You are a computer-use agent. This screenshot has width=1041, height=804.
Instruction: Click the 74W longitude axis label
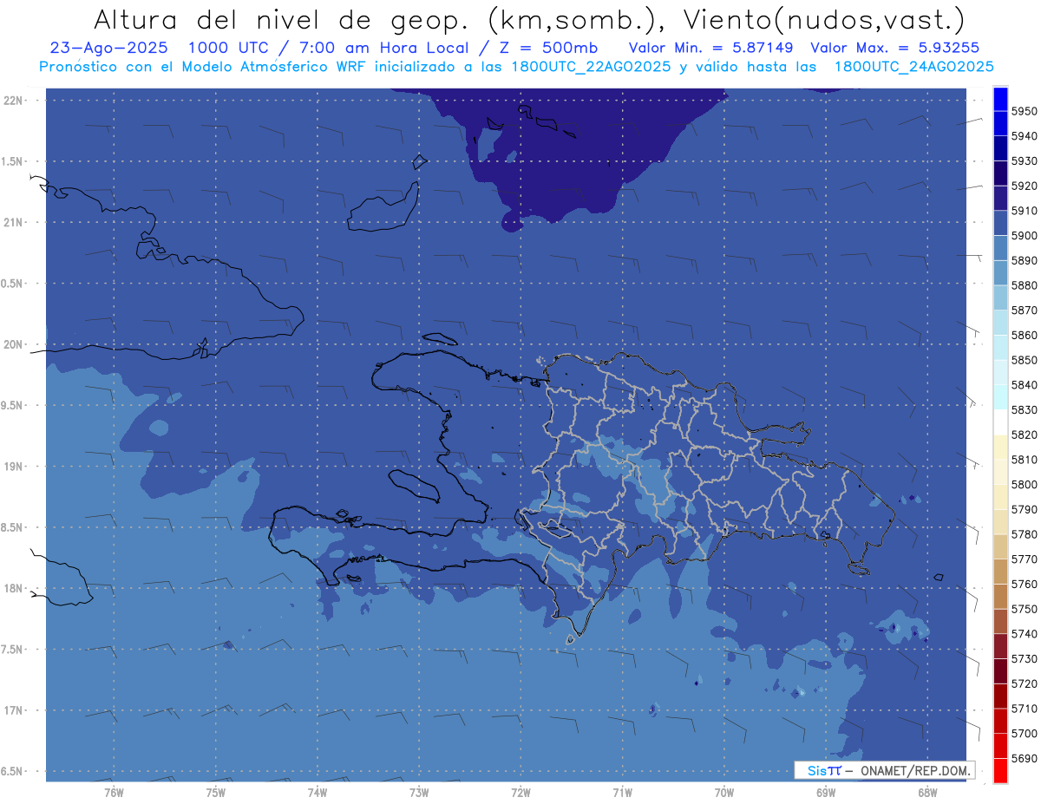[x=318, y=792]
